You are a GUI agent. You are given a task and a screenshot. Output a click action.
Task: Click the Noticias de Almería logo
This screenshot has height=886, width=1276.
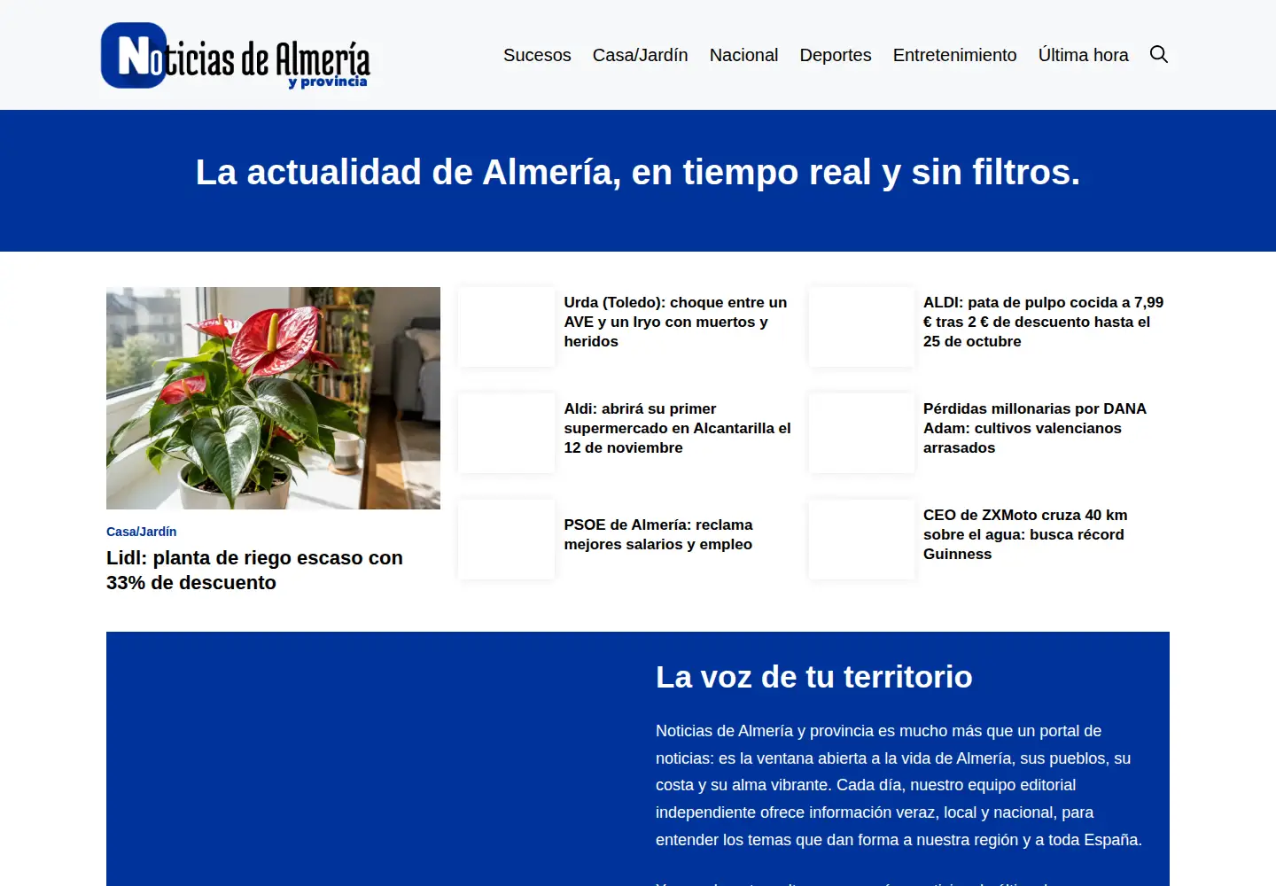(x=236, y=55)
